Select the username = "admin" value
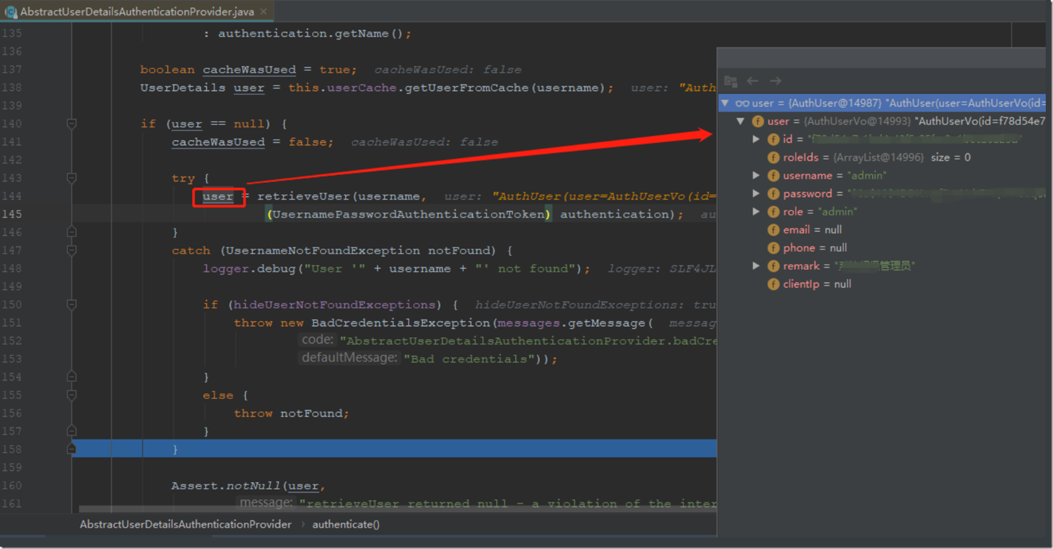Screen dimensions: 1053x549 pyautogui.click(x=867, y=175)
